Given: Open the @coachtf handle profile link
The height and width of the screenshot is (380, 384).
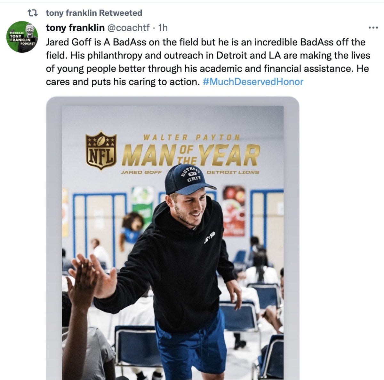Looking at the screenshot, I should [x=128, y=28].
